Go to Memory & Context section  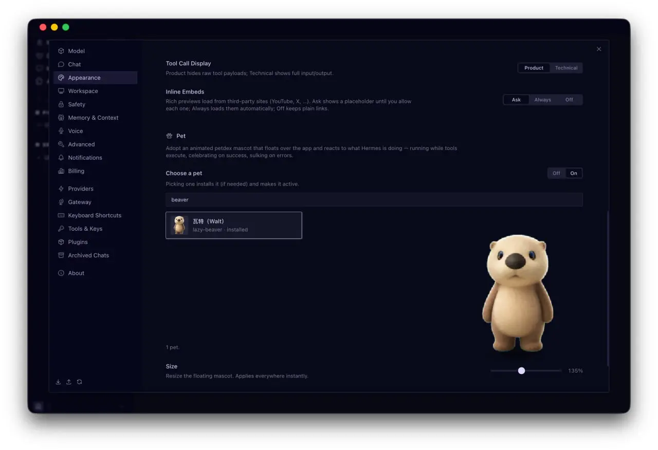(x=95, y=118)
